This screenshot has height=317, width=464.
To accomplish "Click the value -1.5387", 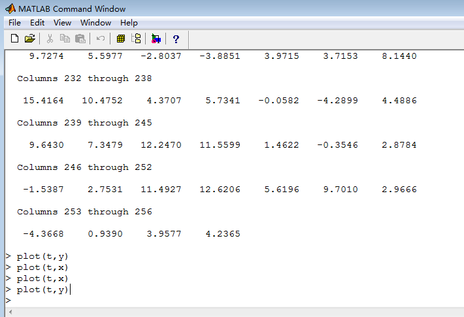I will click(43, 190).
